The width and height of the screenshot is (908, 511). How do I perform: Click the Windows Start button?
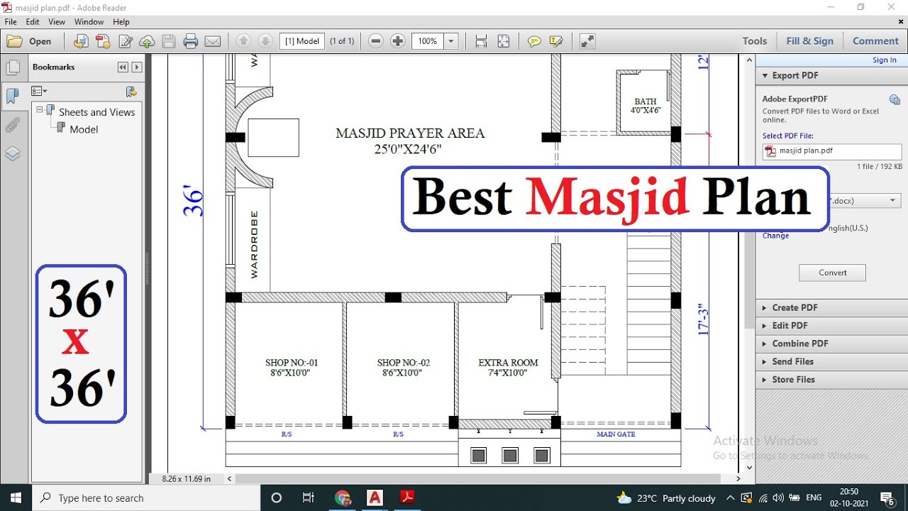click(x=16, y=498)
